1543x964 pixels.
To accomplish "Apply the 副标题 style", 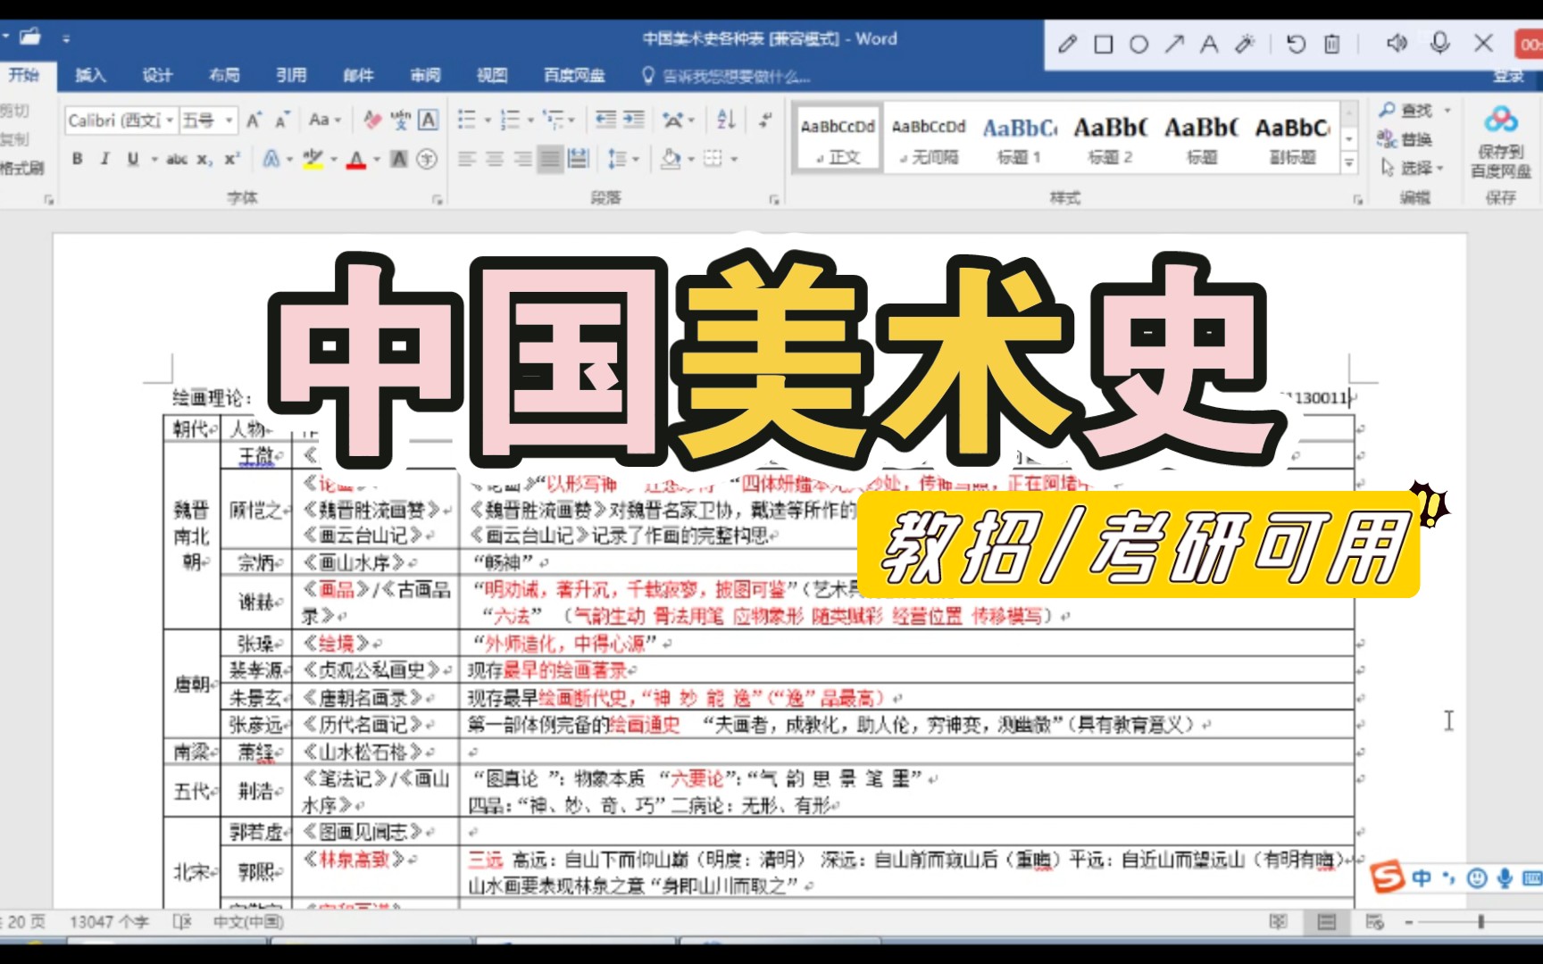I will 1292,138.
